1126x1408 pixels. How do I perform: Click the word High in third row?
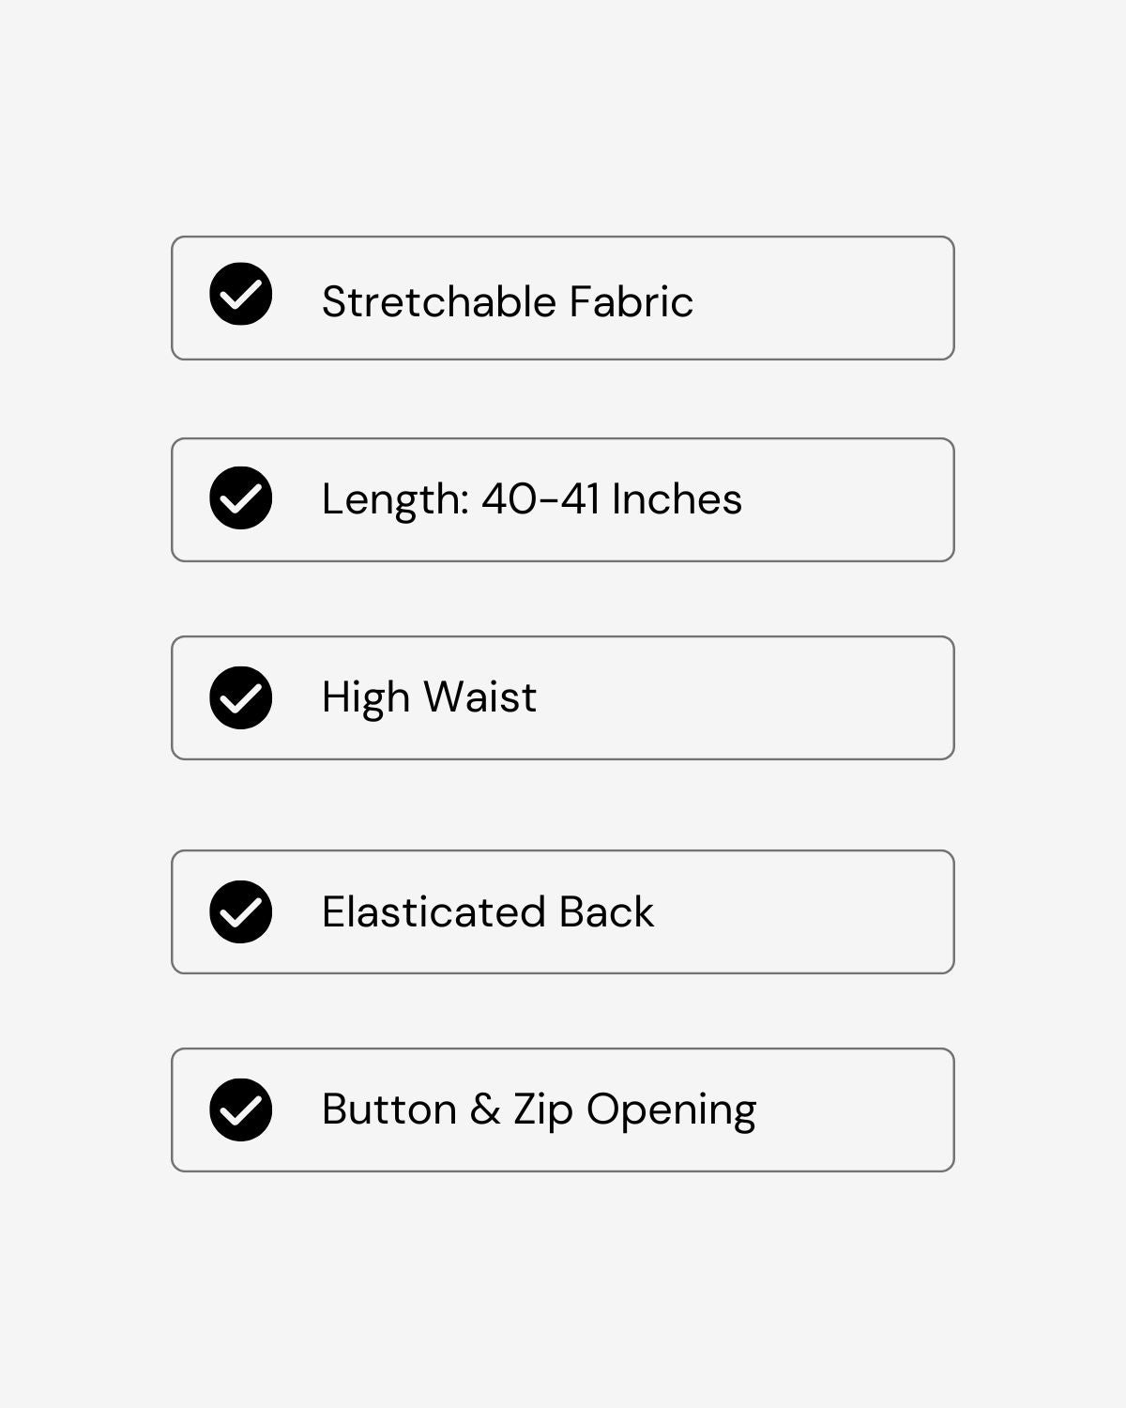[366, 697]
